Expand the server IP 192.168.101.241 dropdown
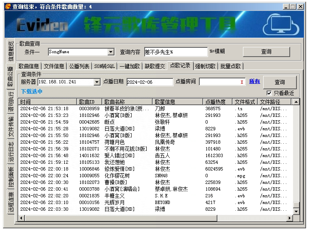This screenshot has height=230, width=309. (x=97, y=82)
